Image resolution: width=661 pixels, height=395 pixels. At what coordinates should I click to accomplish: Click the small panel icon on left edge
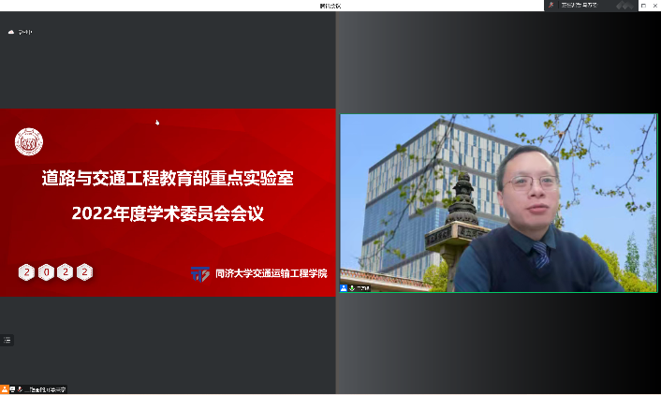click(7, 341)
